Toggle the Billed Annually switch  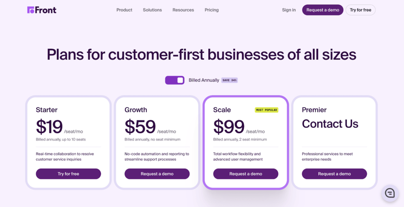[175, 80]
